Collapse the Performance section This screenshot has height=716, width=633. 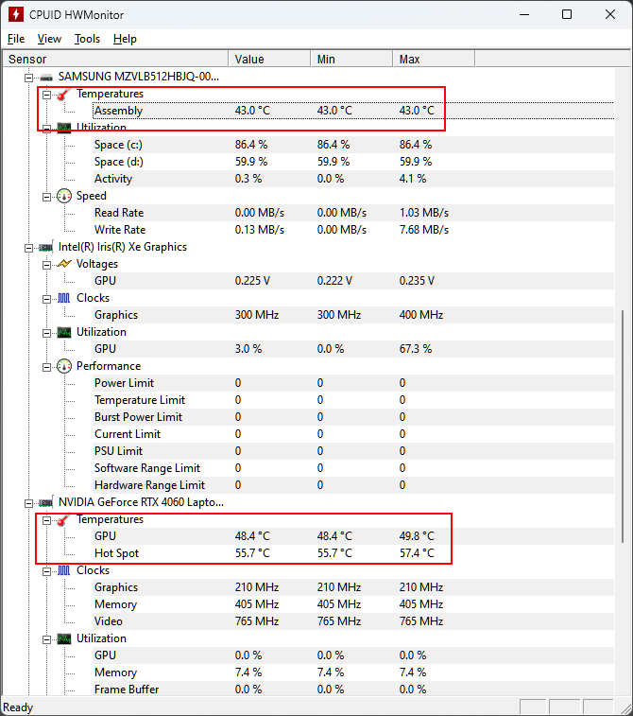(47, 366)
